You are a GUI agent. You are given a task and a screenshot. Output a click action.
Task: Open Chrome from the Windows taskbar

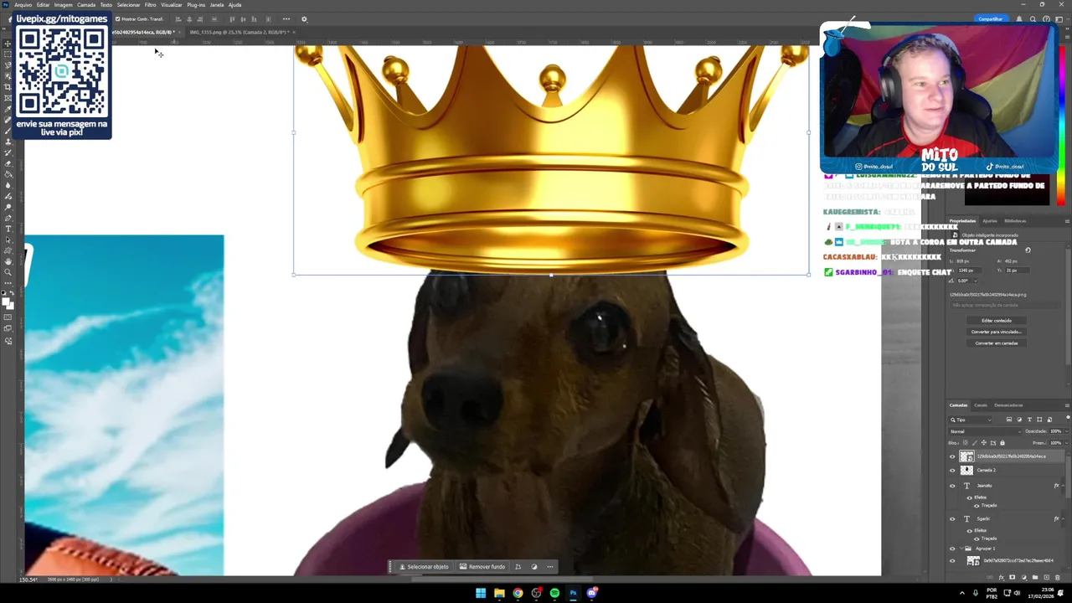pyautogui.click(x=518, y=593)
